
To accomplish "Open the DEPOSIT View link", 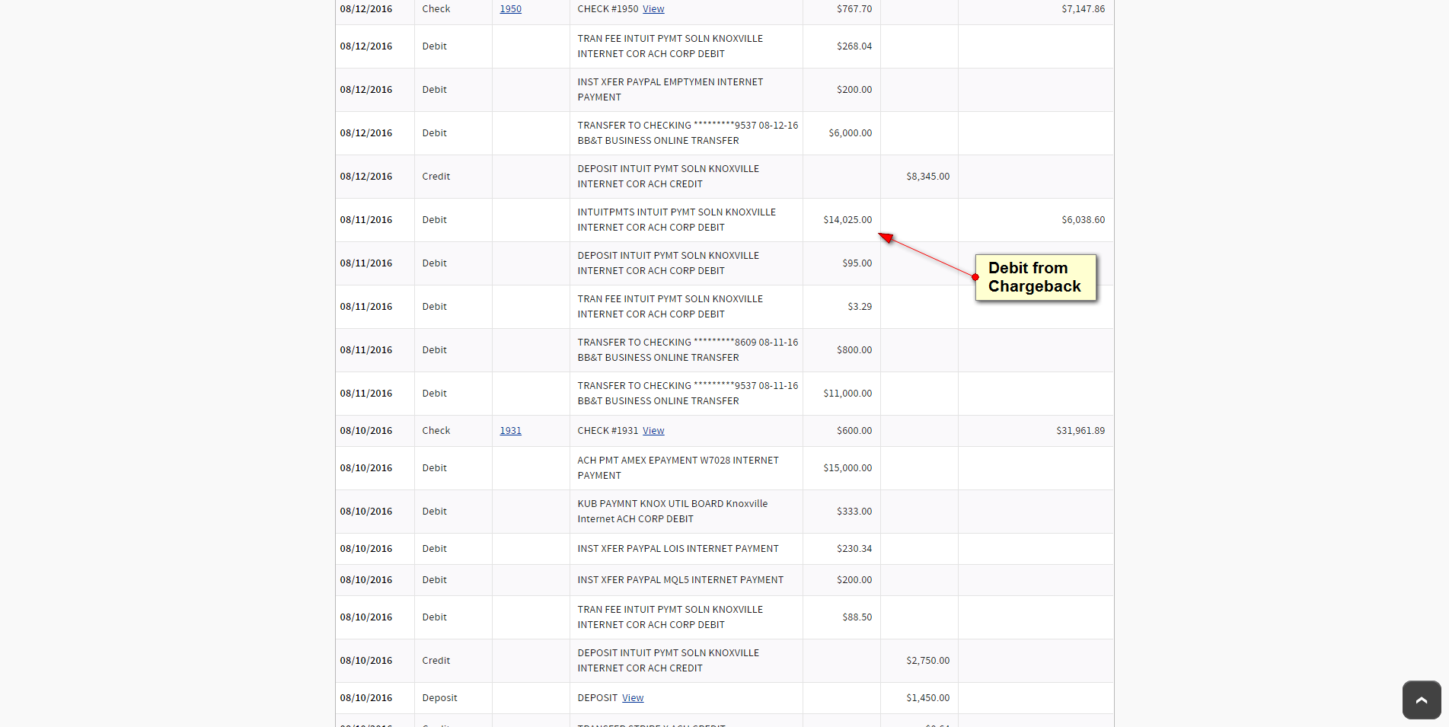I will pos(632,698).
